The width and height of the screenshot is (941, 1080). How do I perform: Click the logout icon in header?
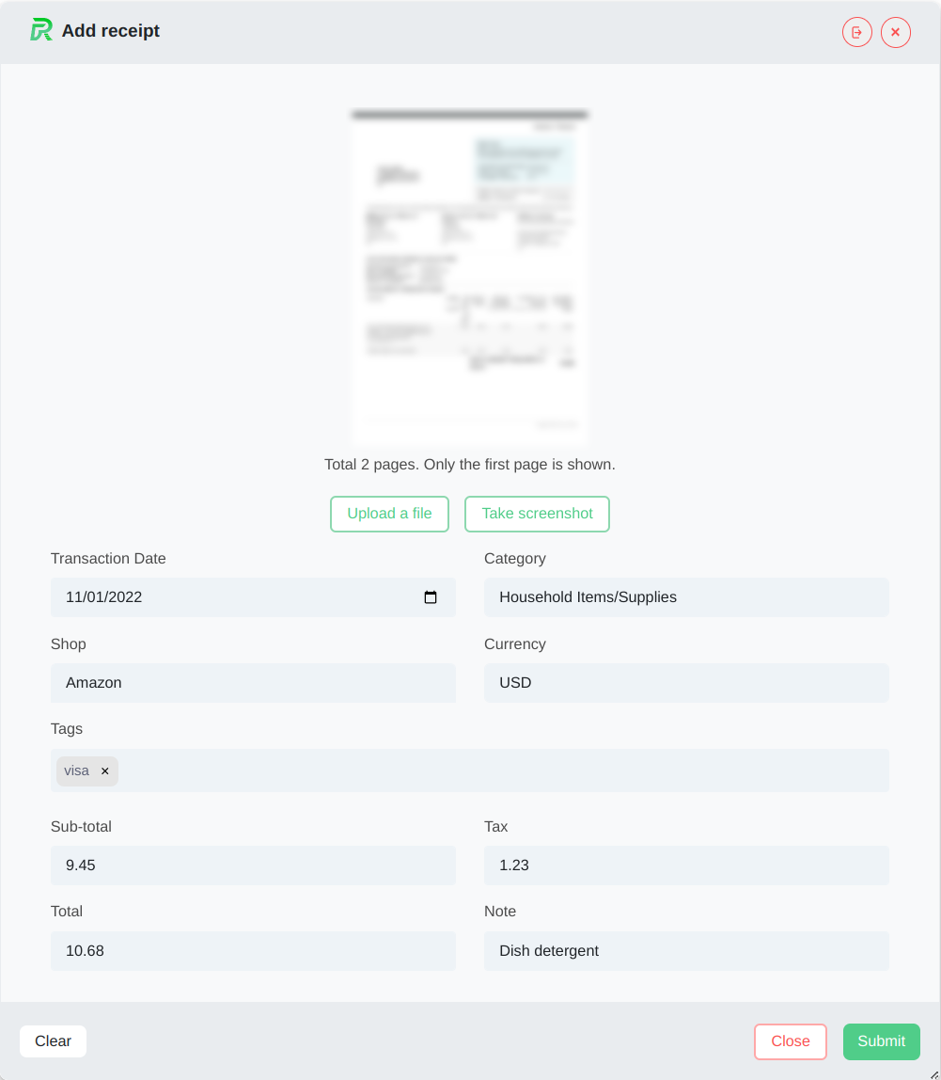[x=857, y=32]
